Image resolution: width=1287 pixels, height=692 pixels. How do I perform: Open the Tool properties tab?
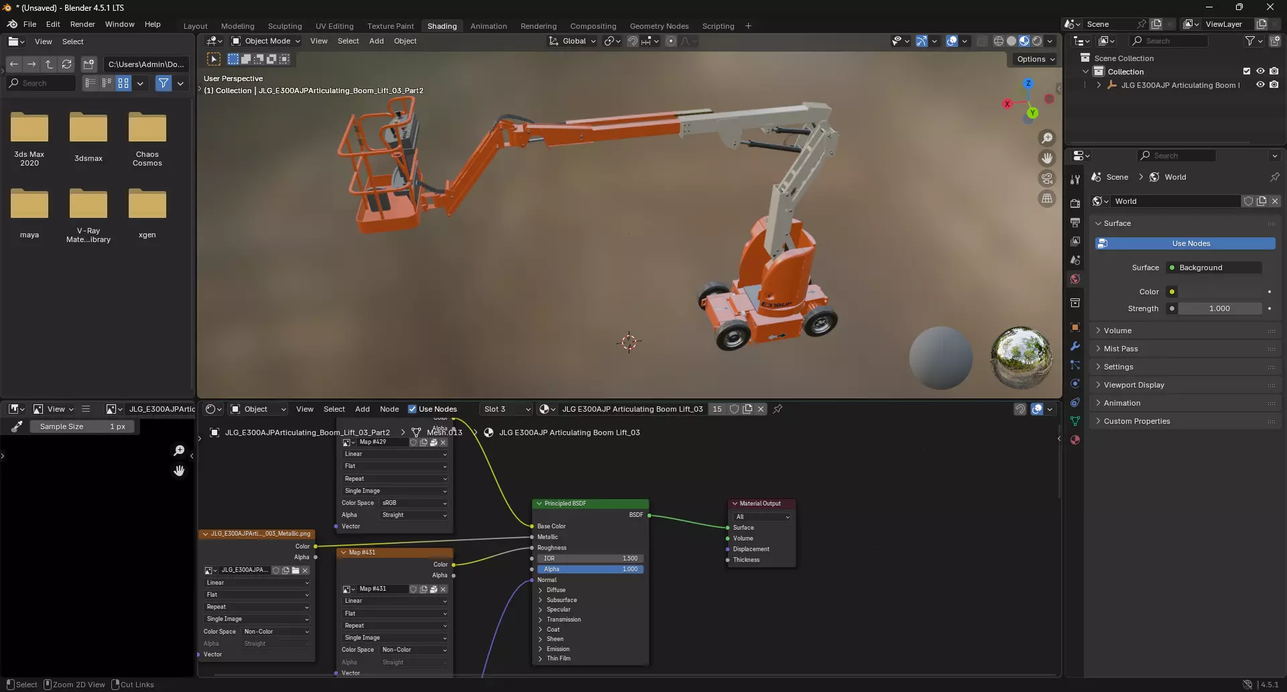[x=1075, y=180]
